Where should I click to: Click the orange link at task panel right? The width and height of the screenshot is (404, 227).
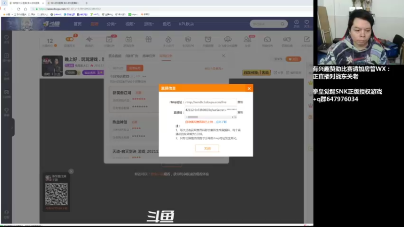click(x=214, y=69)
